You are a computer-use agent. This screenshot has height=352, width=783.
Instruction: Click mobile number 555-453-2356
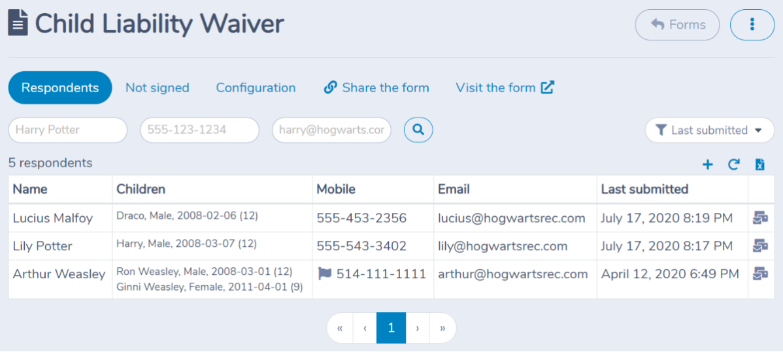[x=361, y=218]
